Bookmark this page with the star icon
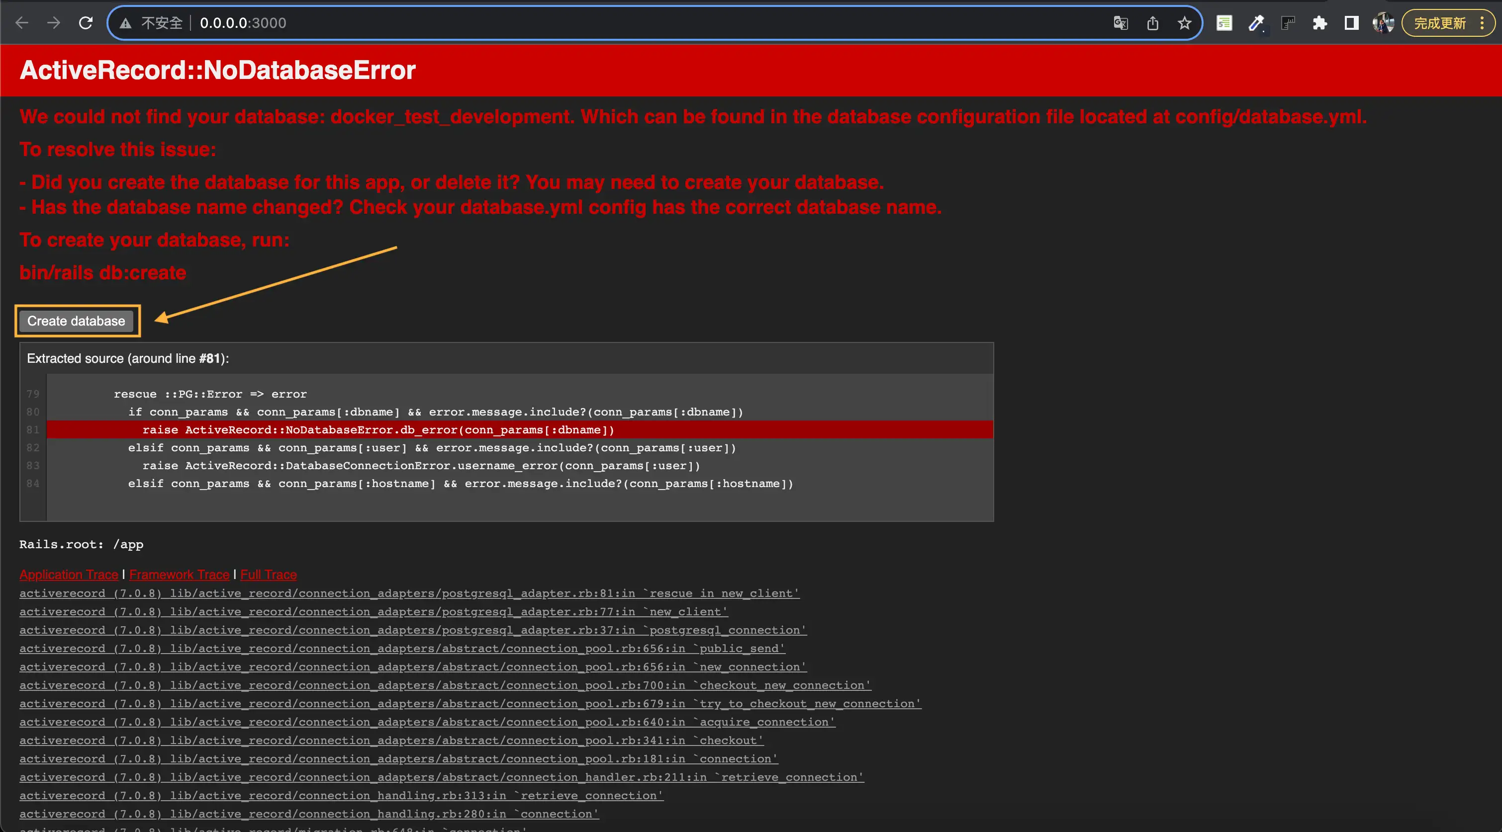The width and height of the screenshot is (1502, 832). click(x=1184, y=23)
